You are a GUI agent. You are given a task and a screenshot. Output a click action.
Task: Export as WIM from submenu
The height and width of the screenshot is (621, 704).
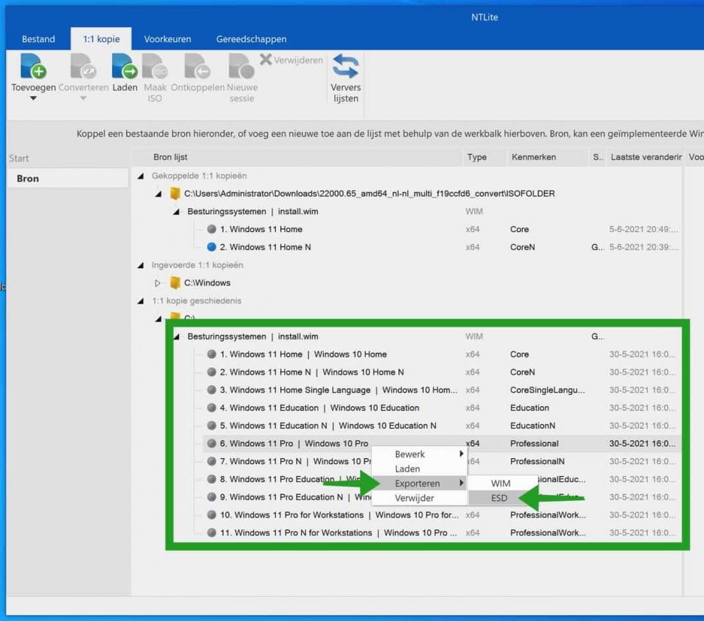click(503, 483)
